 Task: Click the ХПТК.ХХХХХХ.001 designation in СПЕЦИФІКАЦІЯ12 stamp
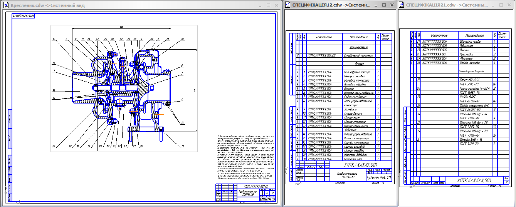(361, 165)
